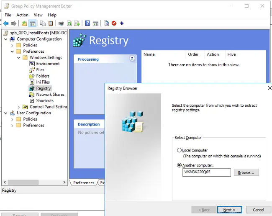Click the Copy toolbar icon

[43, 23]
